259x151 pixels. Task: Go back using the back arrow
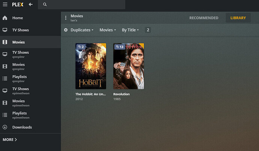(30, 4)
